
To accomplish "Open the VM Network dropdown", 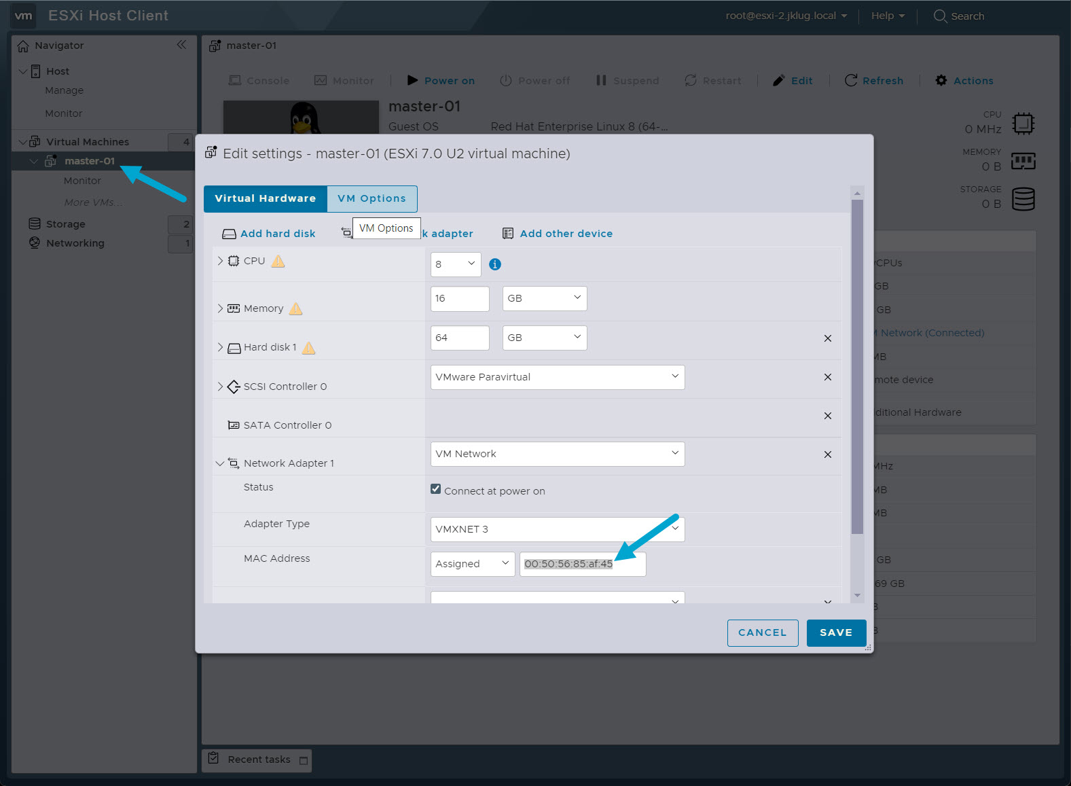I will (557, 454).
